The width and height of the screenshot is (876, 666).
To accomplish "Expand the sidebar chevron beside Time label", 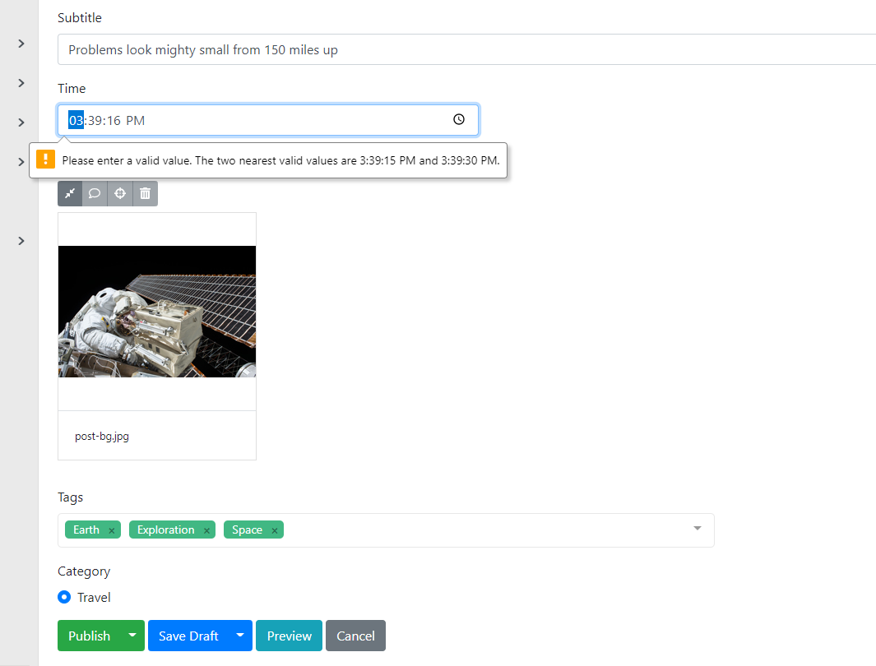I will [x=21, y=83].
